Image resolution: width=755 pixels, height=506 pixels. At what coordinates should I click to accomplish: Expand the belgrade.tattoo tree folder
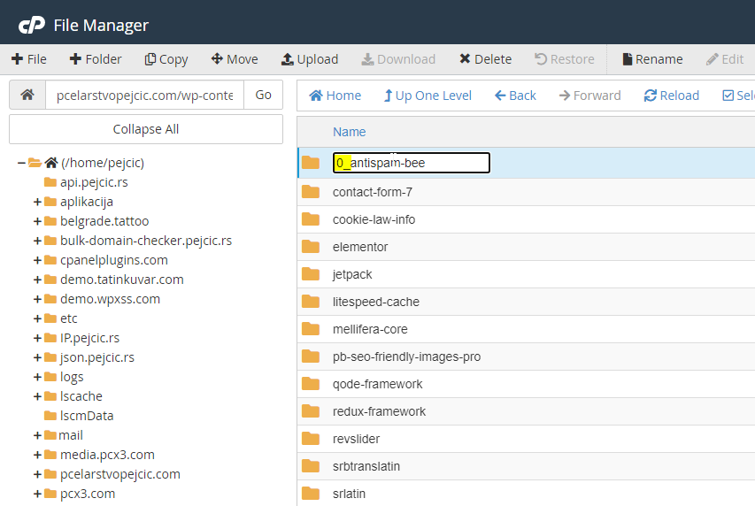pos(37,221)
